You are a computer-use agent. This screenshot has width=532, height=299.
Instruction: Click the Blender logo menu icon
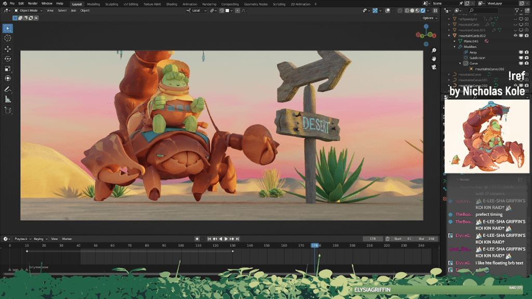pyautogui.click(x=5, y=4)
